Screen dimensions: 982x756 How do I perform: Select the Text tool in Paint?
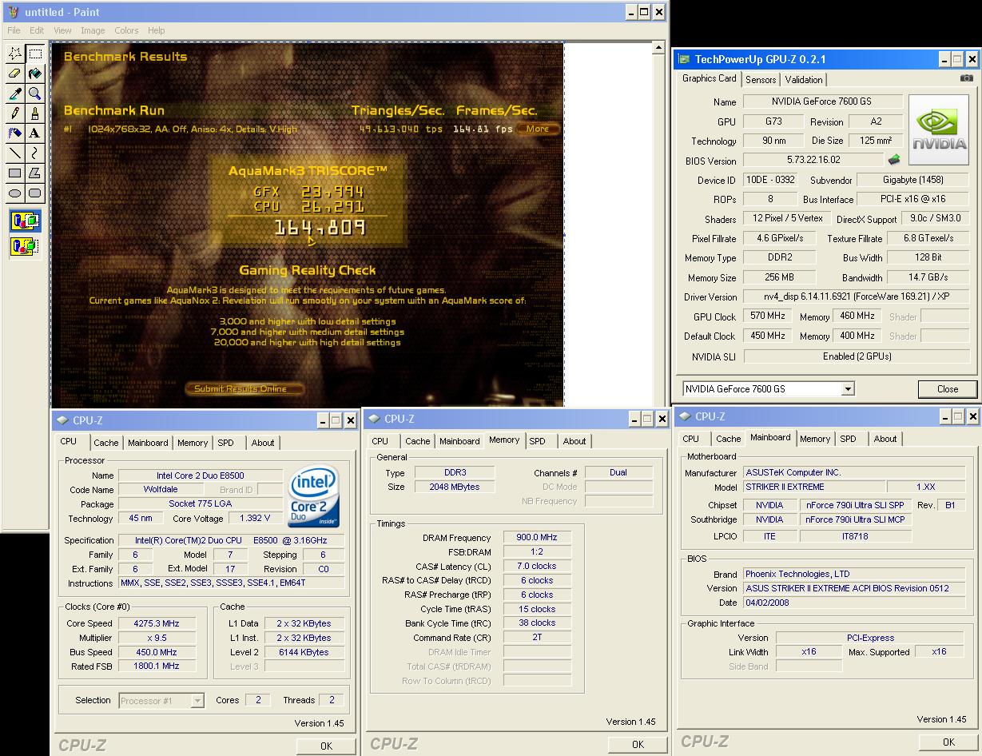(35, 133)
